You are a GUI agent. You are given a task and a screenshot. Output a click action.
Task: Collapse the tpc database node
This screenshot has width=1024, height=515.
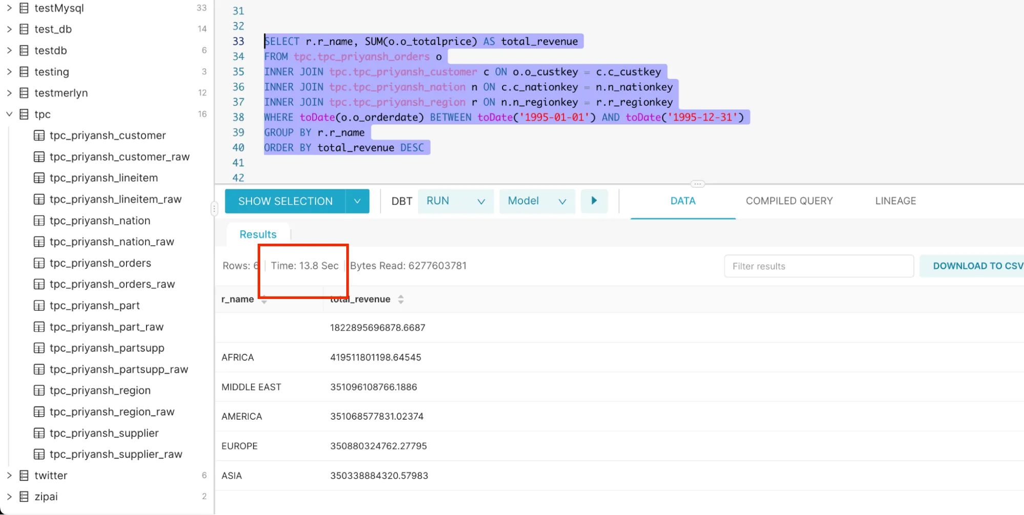9,114
